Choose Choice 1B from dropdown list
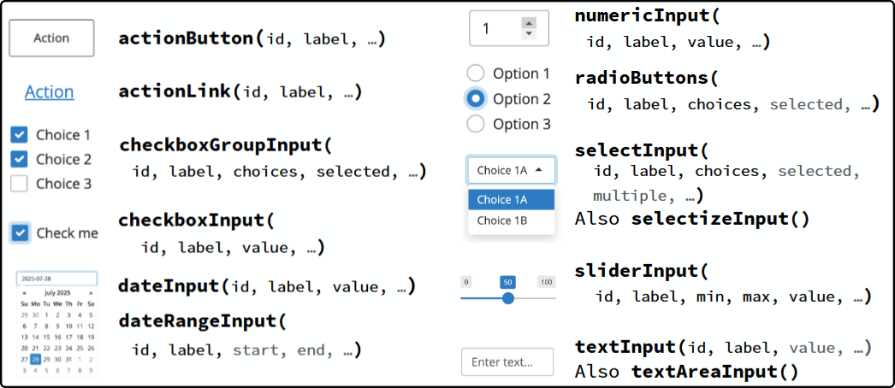The height and width of the screenshot is (388, 895). point(502,220)
